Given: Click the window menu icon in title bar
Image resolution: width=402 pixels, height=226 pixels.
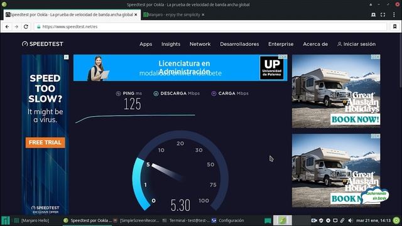Looking at the screenshot, I should point(4,4).
